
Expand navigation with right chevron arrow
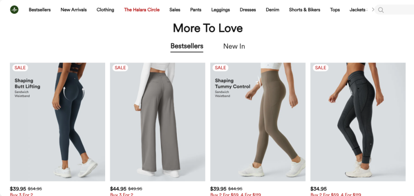[373, 9]
